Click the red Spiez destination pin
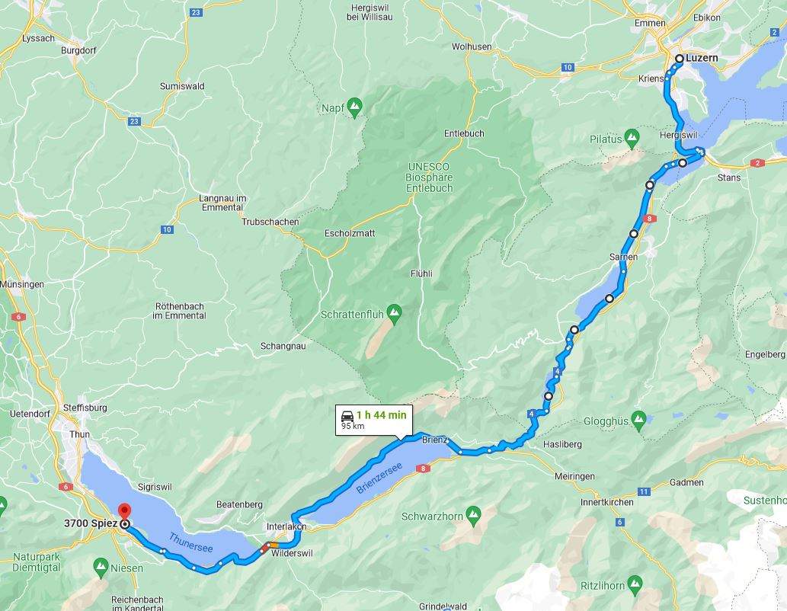Viewport: 787px width, 611px height. (x=124, y=512)
